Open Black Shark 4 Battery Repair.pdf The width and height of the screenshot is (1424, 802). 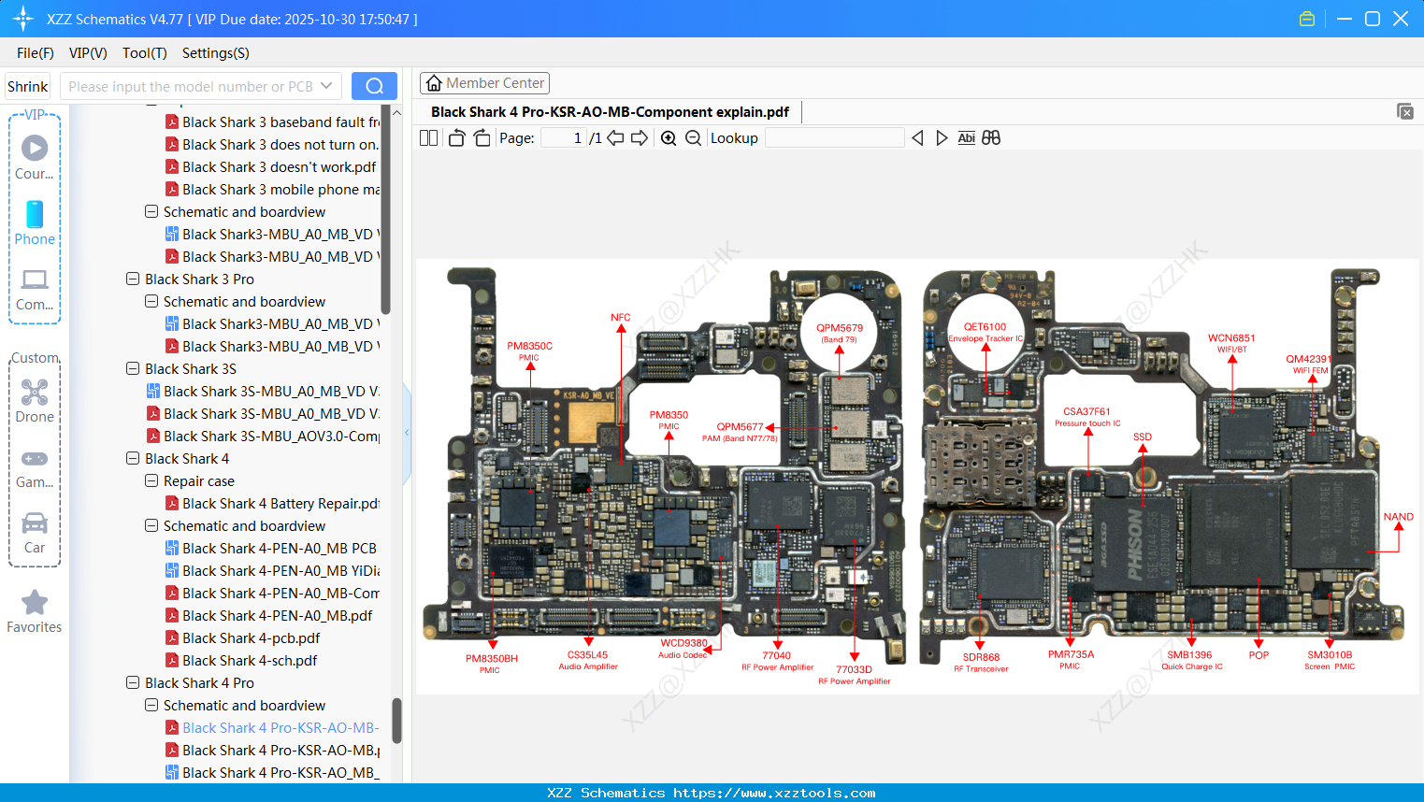pos(277,503)
